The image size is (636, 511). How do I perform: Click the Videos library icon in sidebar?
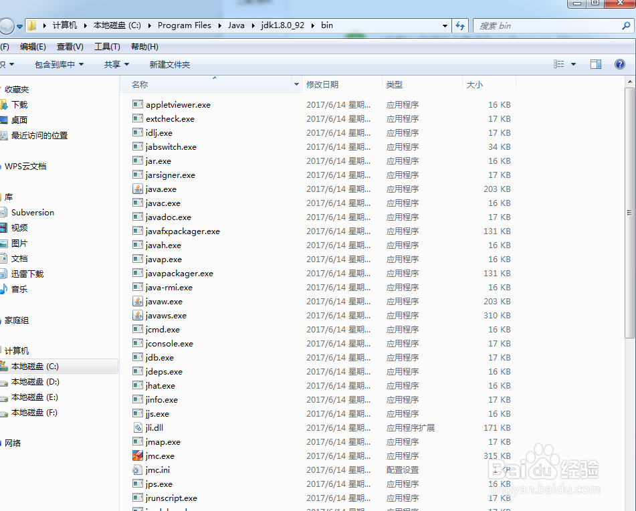coord(3,227)
